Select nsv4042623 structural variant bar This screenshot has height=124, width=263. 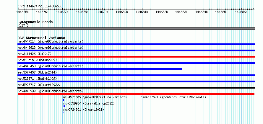(136, 50)
